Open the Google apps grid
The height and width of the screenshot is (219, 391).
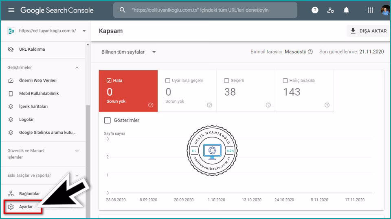(x=370, y=10)
